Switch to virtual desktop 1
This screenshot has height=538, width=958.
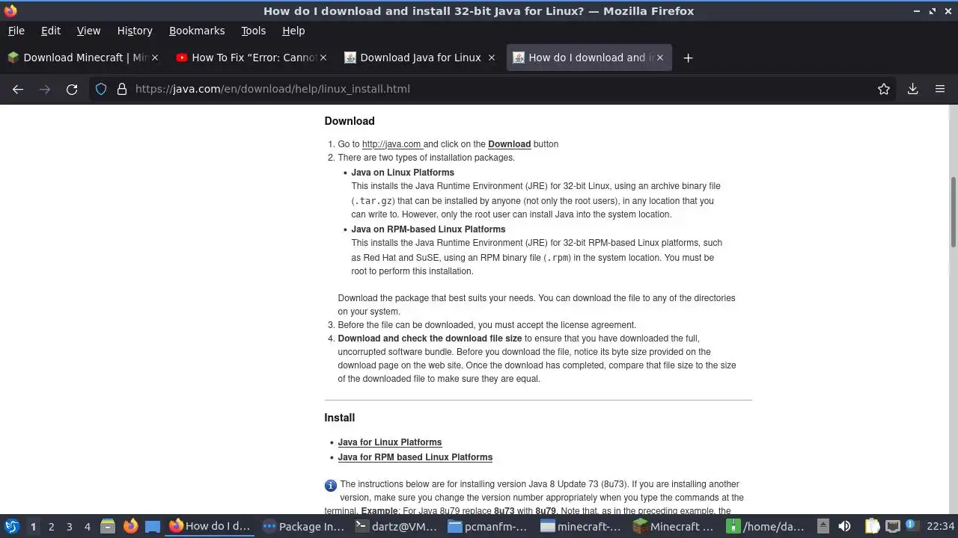[x=33, y=526]
